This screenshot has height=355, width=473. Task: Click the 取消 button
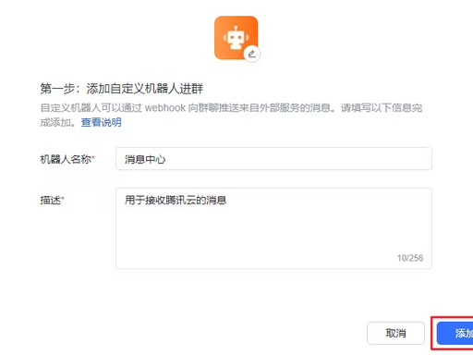[x=395, y=333]
